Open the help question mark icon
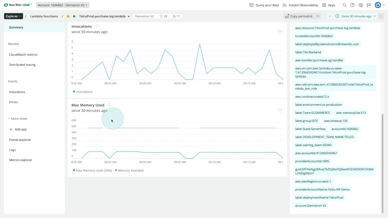The height and width of the screenshot is (218, 388). coord(352,5)
